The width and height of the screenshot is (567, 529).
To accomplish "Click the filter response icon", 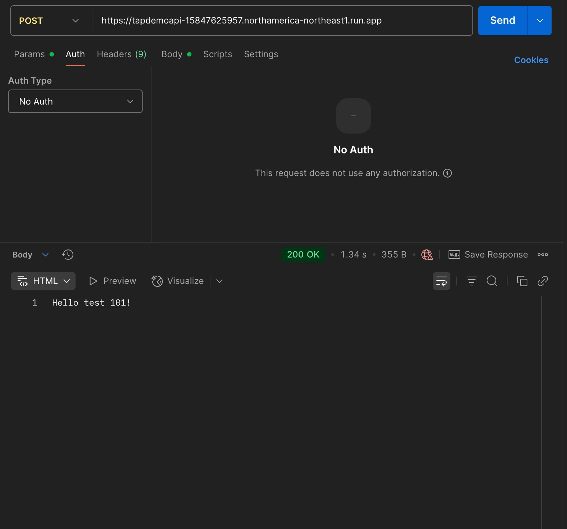I will coord(472,281).
